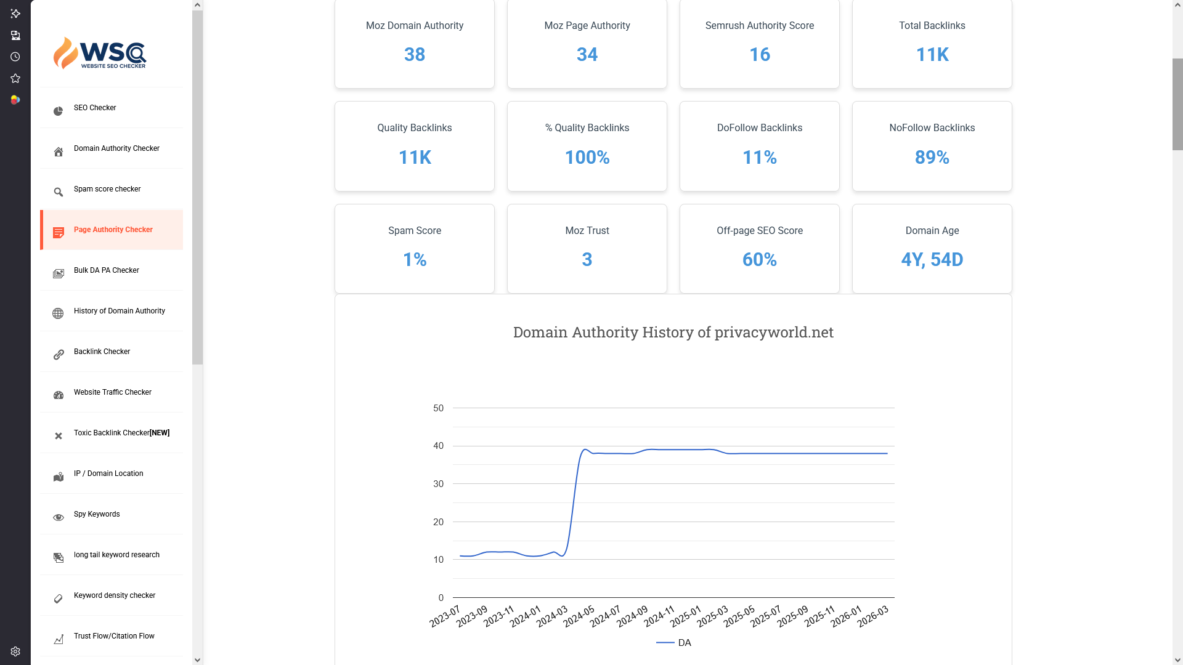
Task: Click the SEO Checker pie chart icon
Action: 58,111
